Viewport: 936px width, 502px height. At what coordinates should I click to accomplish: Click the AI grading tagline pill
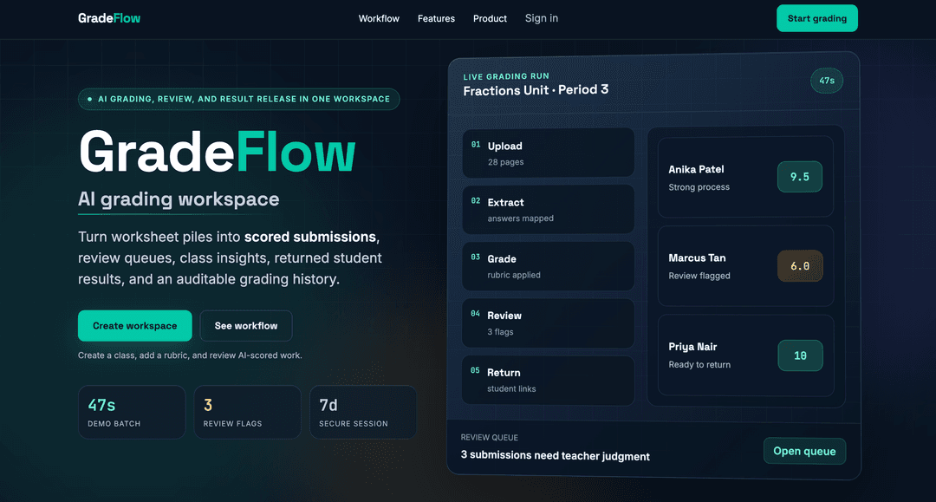pos(239,99)
